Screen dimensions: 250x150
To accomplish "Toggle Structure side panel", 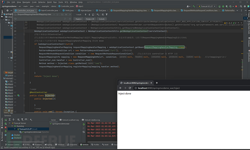I will tap(2, 136).
